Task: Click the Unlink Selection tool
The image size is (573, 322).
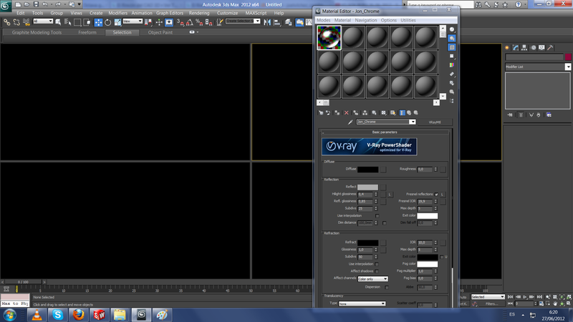Action: click(x=16, y=22)
